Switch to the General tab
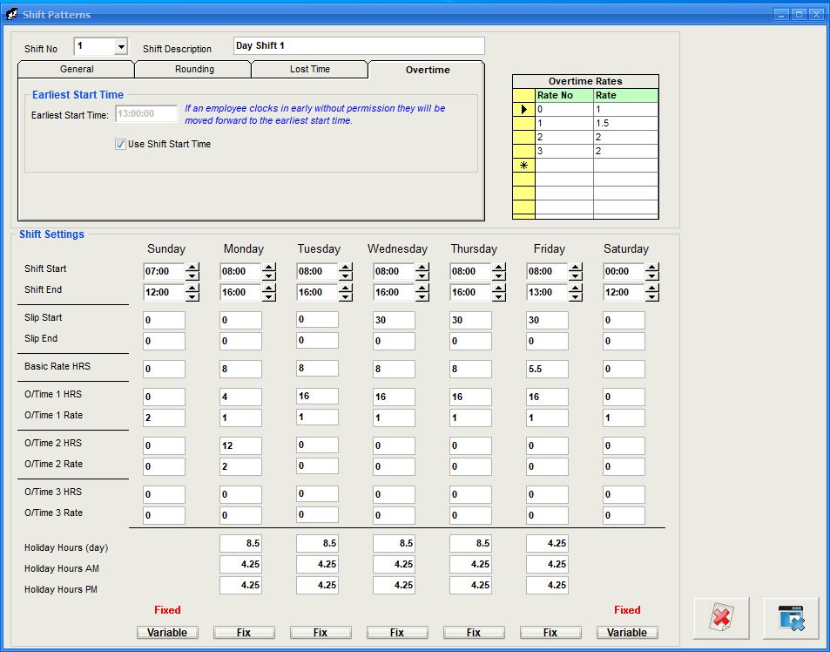Image resolution: width=830 pixels, height=652 pixels. click(77, 70)
